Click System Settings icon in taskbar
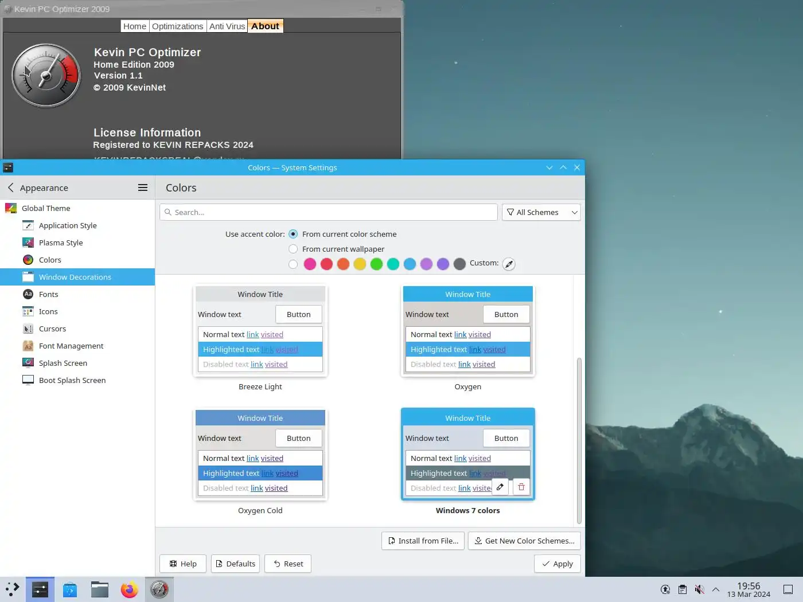Screen dimensions: 803x602 tap(40, 589)
